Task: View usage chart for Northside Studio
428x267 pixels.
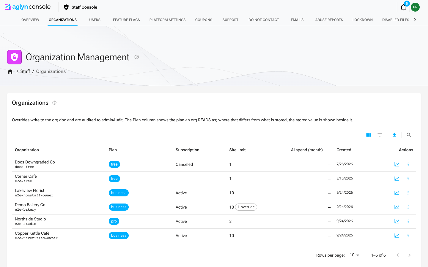Action: pos(397,221)
